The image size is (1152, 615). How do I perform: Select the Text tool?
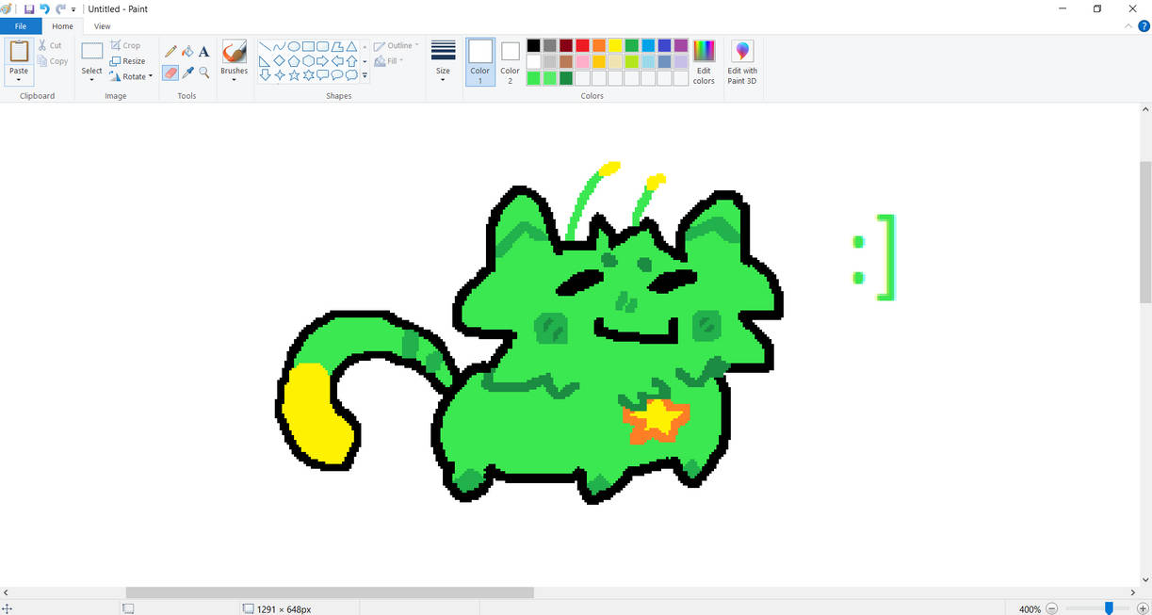click(x=203, y=52)
